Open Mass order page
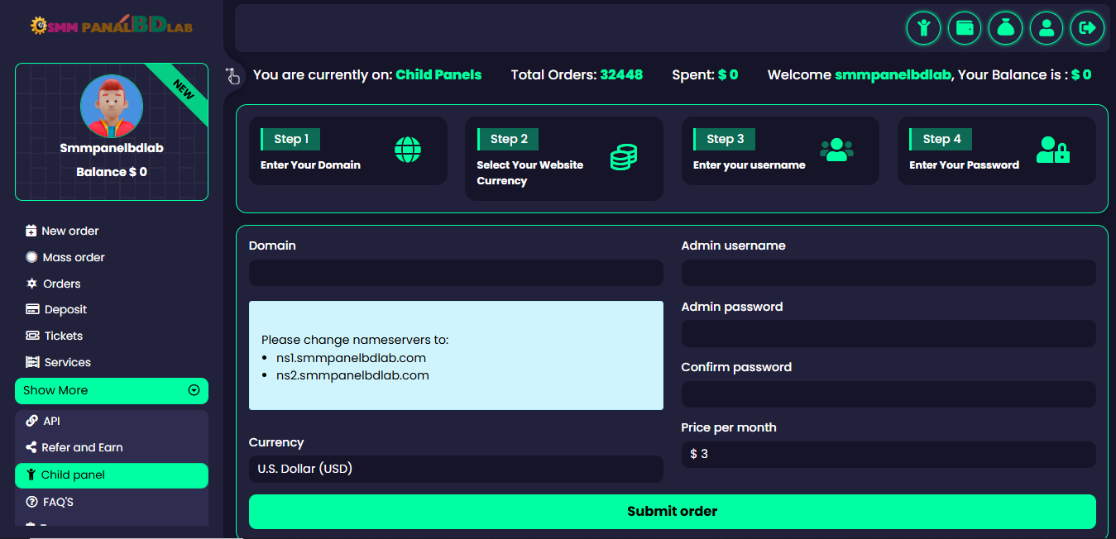1116x539 pixels. pos(73,257)
